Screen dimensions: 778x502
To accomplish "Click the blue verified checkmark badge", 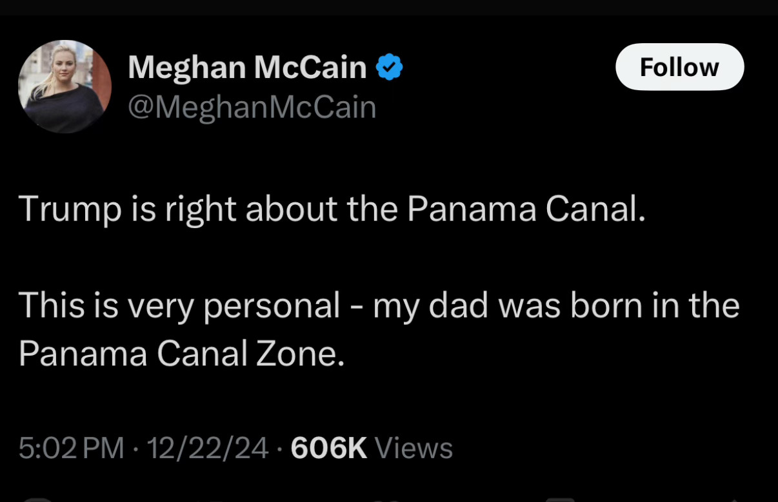I will (390, 67).
